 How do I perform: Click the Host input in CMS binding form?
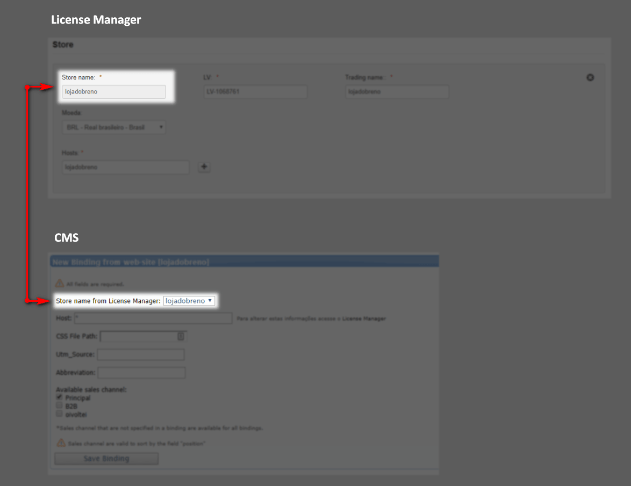click(x=153, y=319)
